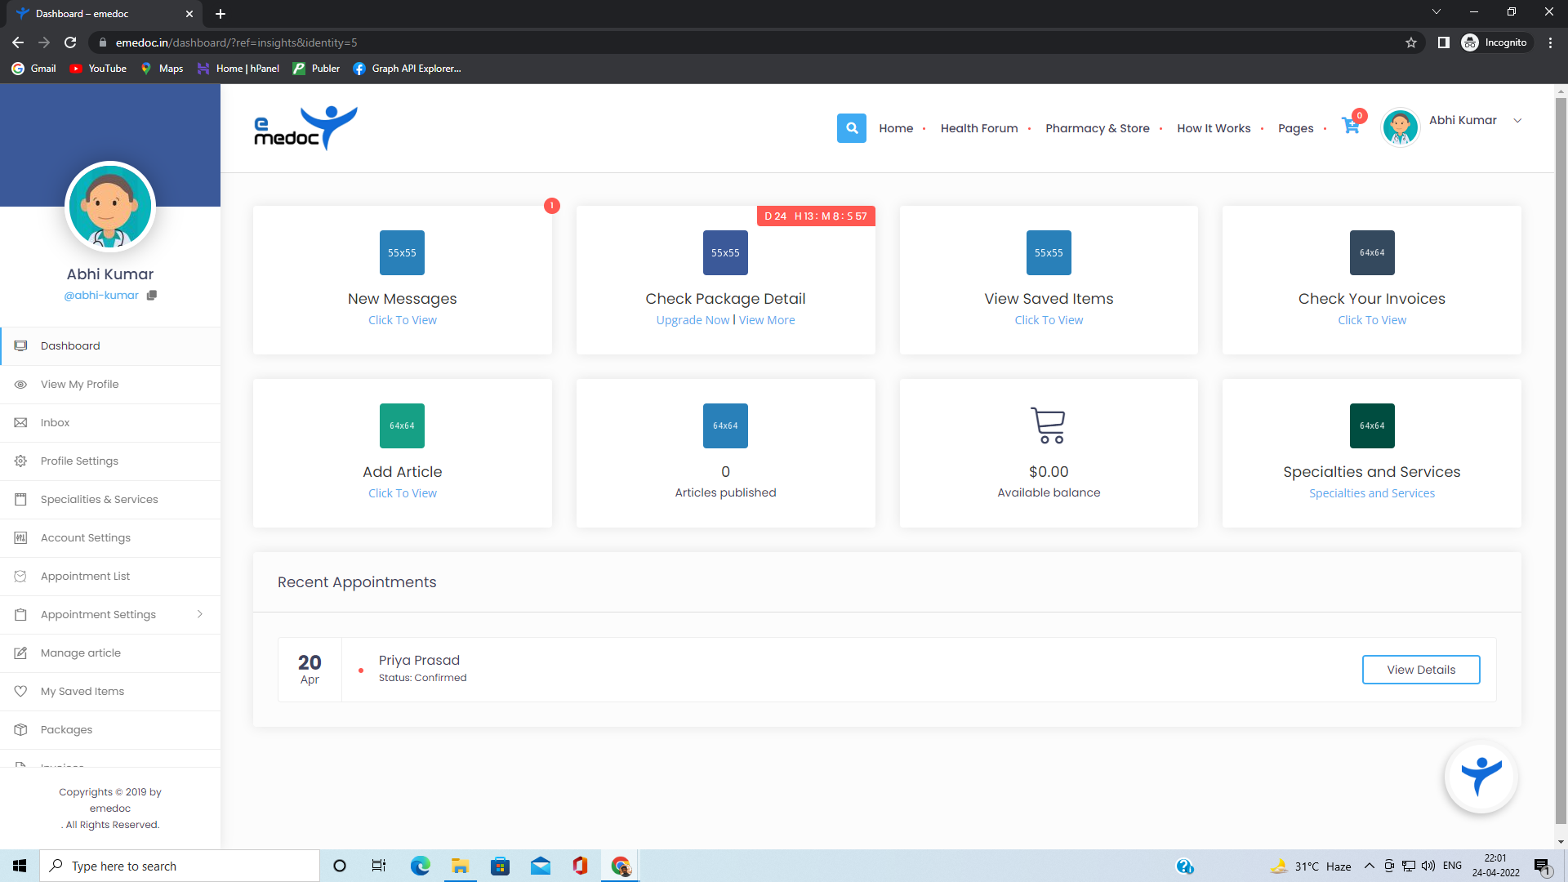
Task: Show hidden system tray icons
Action: [1370, 866]
